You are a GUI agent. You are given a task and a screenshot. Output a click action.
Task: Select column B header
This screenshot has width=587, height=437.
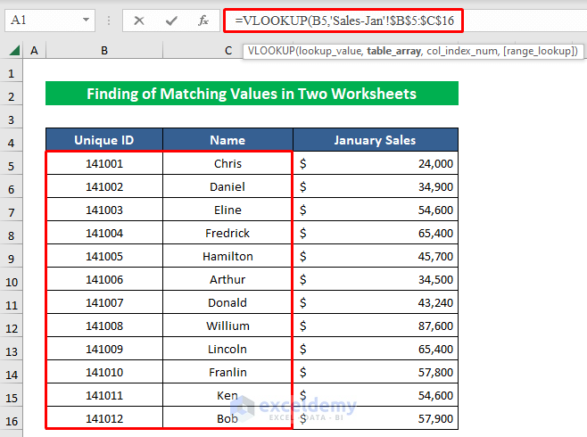point(103,52)
